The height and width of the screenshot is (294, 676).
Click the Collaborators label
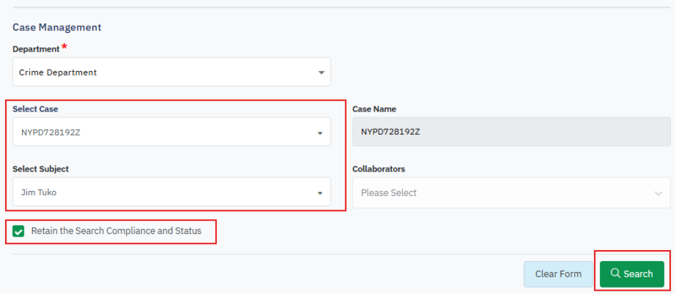point(378,169)
